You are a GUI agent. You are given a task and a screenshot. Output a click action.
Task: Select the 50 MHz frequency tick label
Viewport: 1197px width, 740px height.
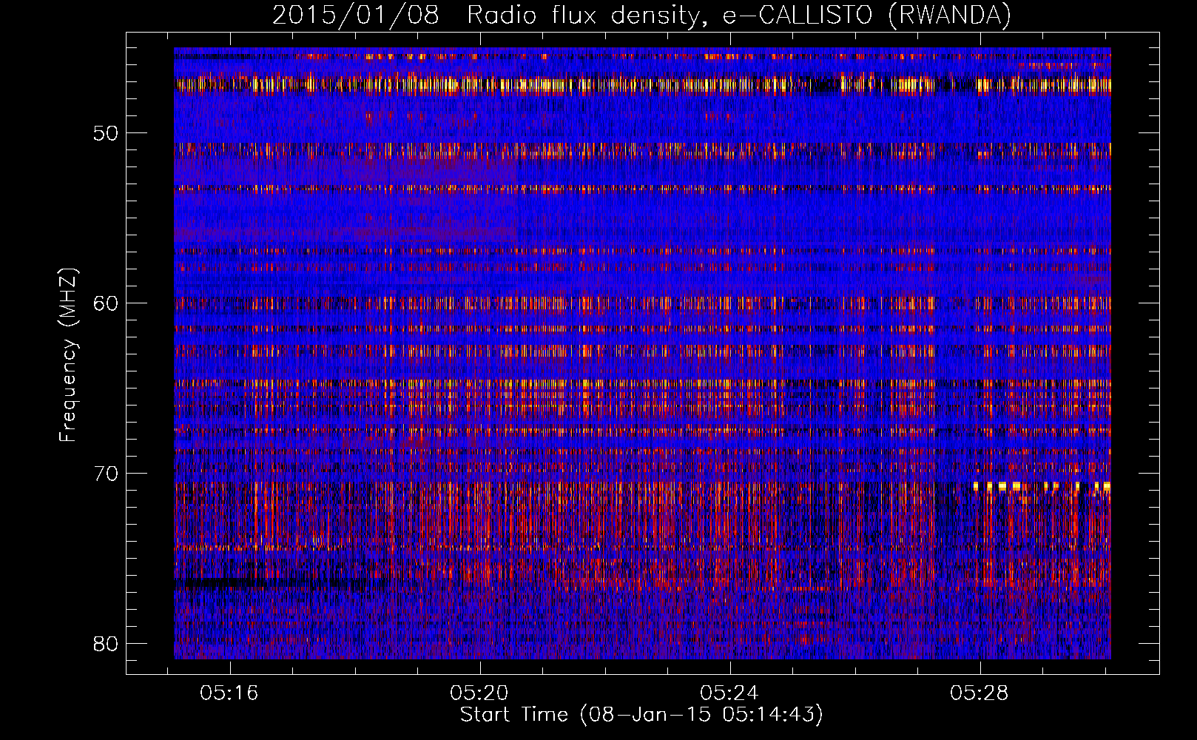click(x=106, y=133)
